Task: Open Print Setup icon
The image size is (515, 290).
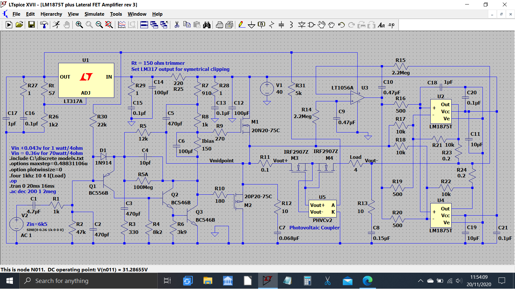Action: pos(229,25)
